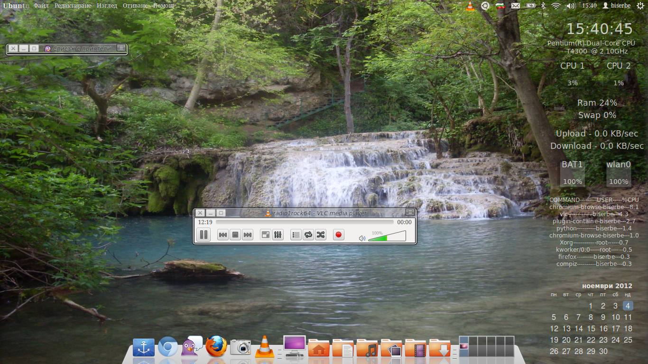The image size is (648, 364).
Task: Click VLC cone icon in dock
Action: coord(265,346)
